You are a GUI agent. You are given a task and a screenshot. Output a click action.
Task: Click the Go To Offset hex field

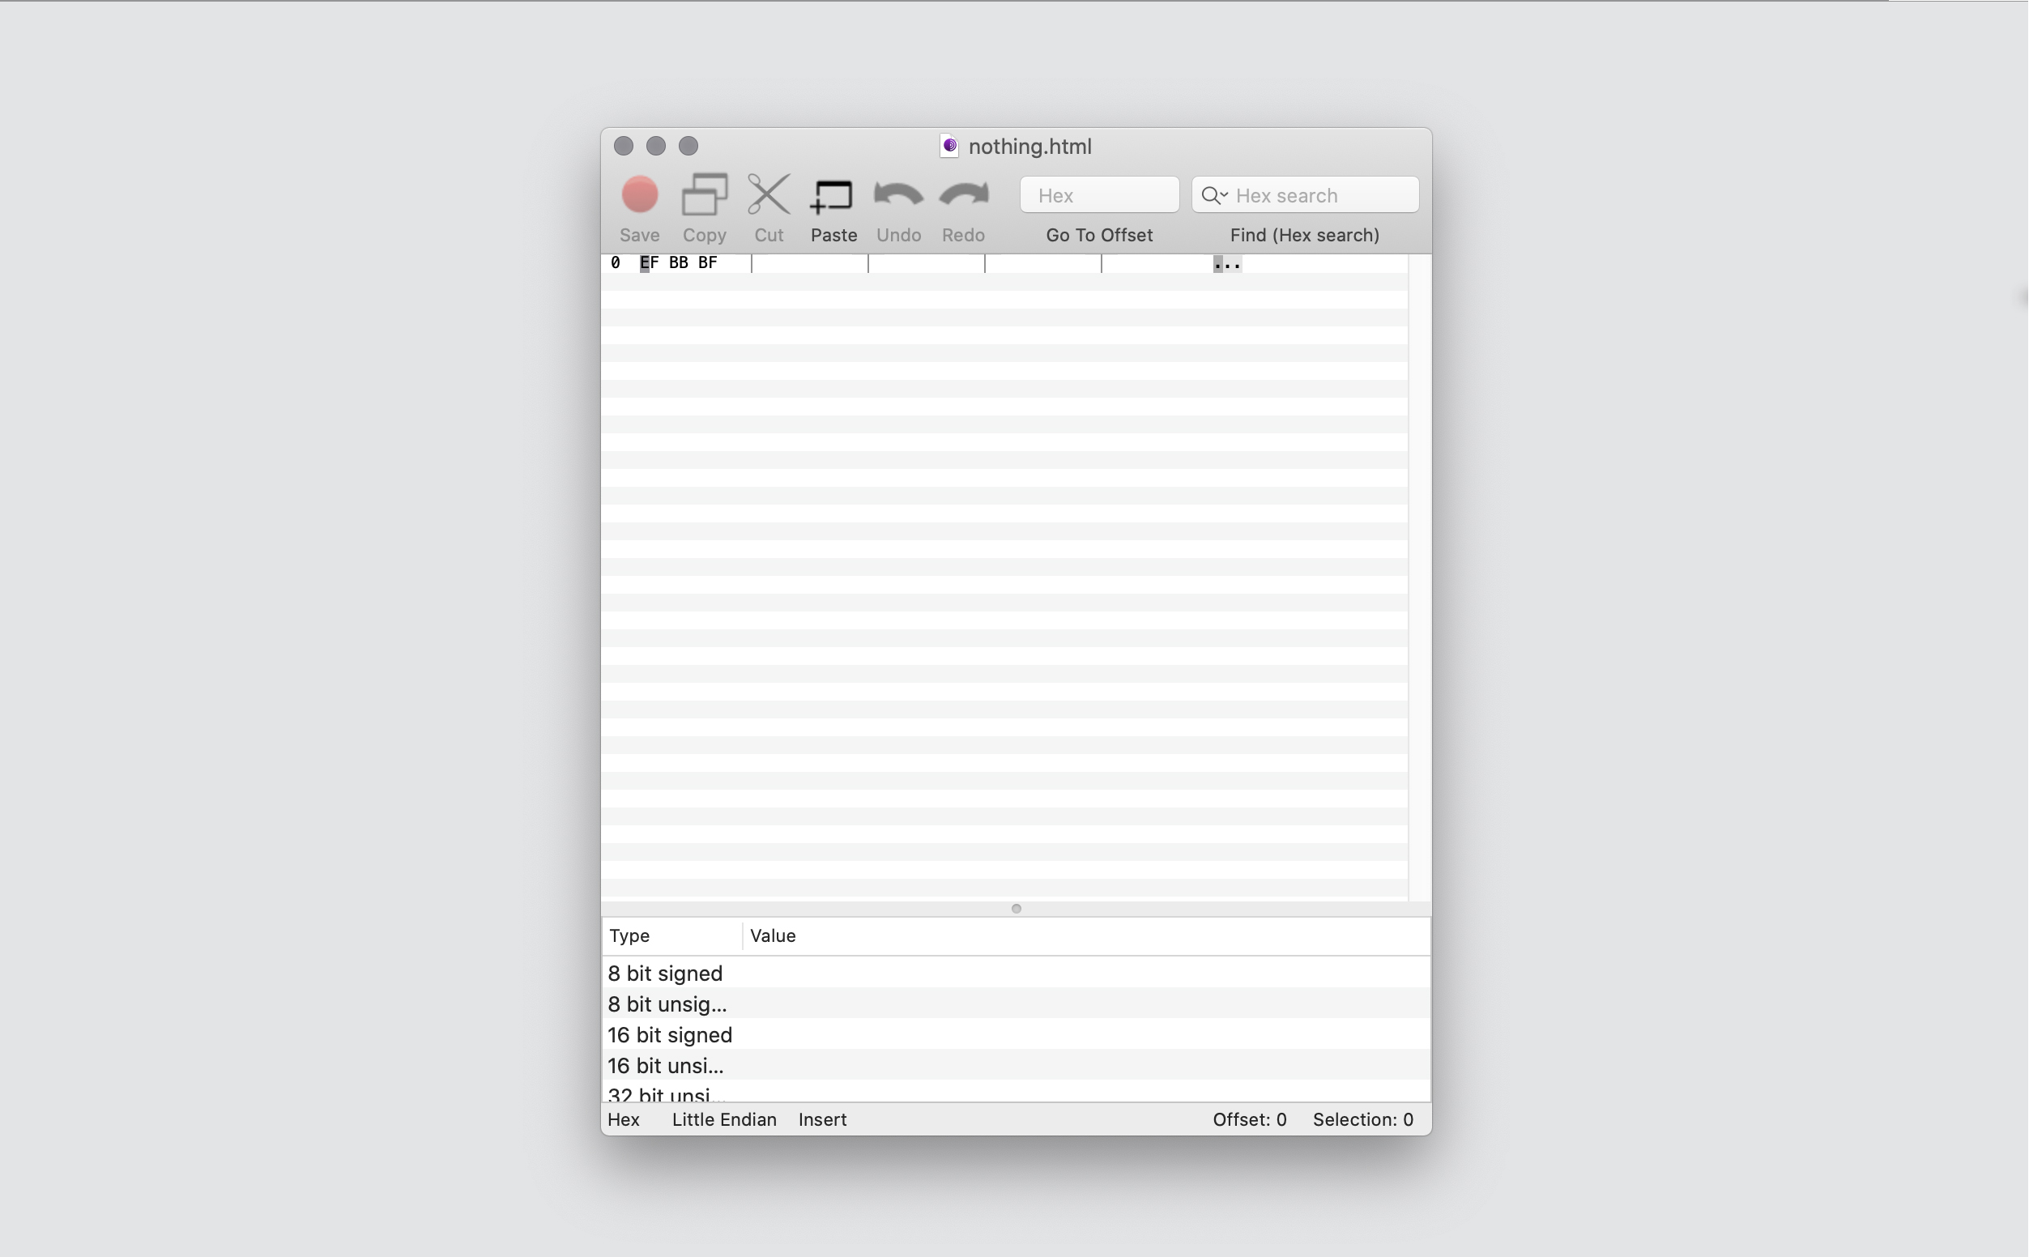[x=1099, y=195]
